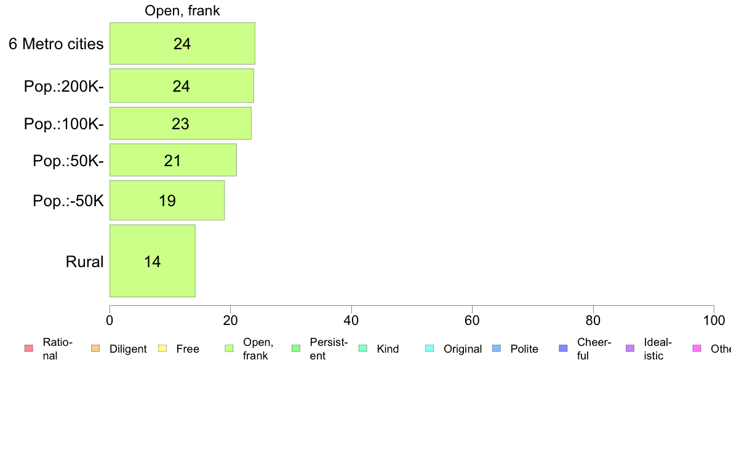
Task: Click the Rural axis label
Action: click(84, 262)
